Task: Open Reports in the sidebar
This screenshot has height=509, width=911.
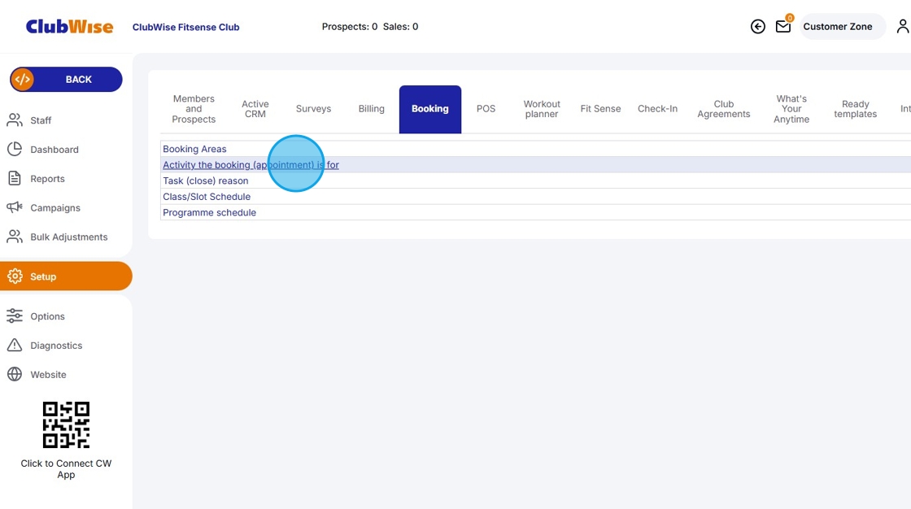Action: pyautogui.click(x=48, y=178)
